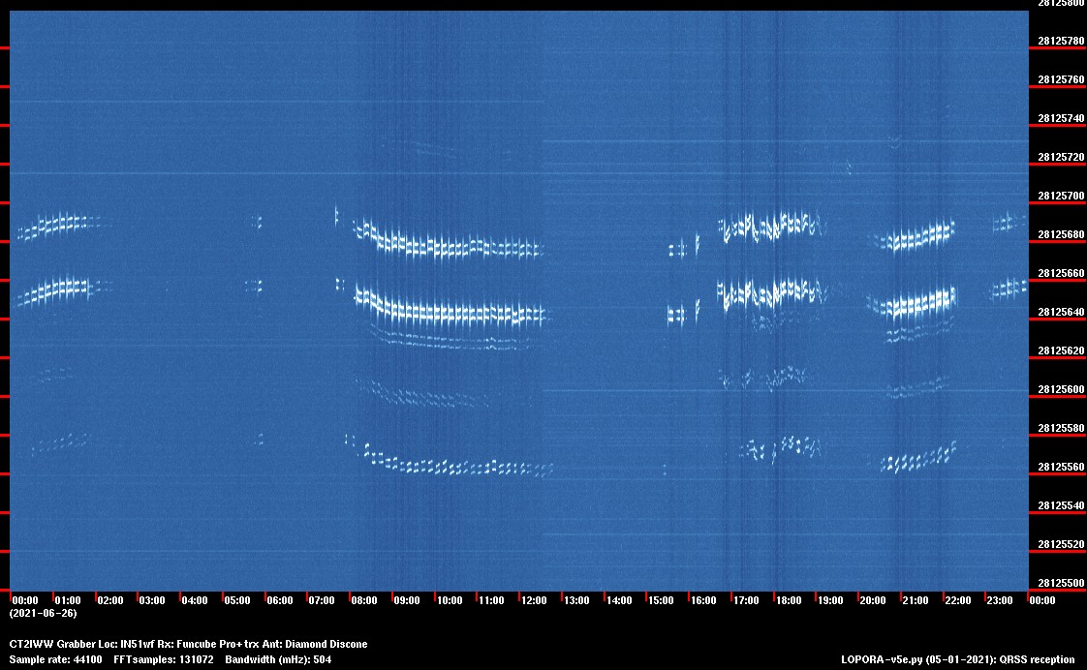Click the 09:00 time label
The width and height of the screenshot is (1087, 670).
click(x=407, y=600)
